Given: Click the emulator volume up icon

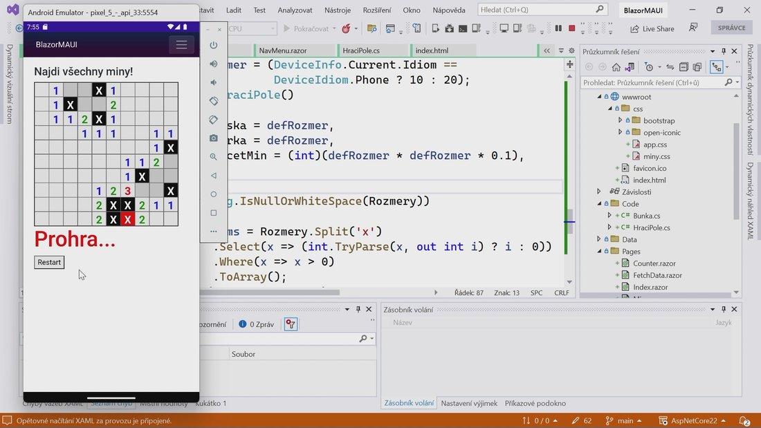Looking at the screenshot, I should click(214, 64).
